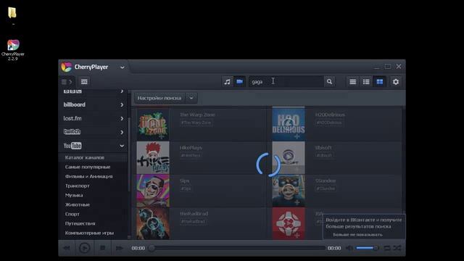The width and height of the screenshot is (464, 261).
Task: Click 'theRadBrad' channel title
Action: coord(194,214)
